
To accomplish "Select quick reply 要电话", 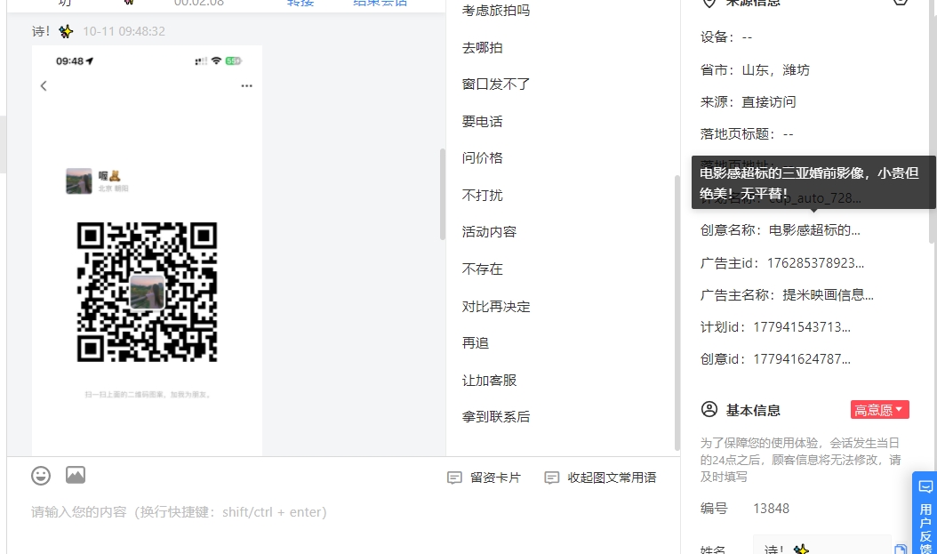I will click(482, 121).
